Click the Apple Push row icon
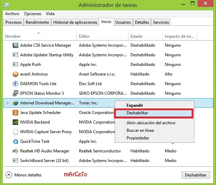The height and width of the screenshot is (185, 216). 15,65
